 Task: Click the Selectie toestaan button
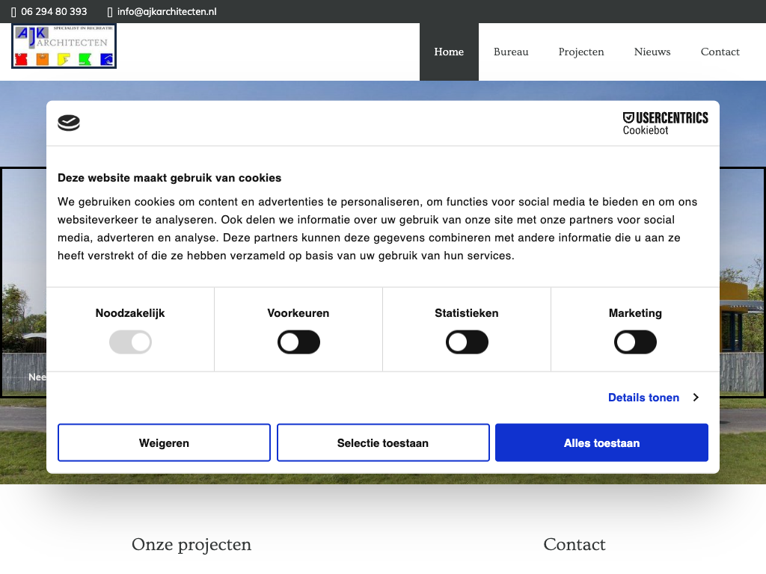coord(383,443)
